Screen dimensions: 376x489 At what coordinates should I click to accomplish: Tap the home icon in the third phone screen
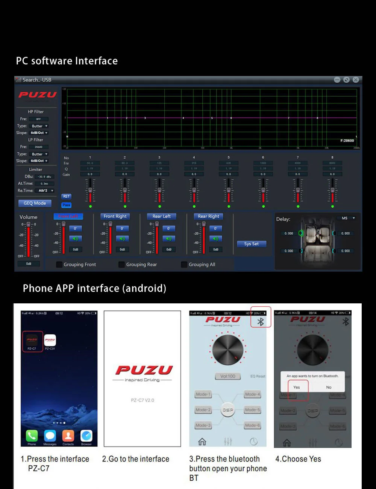tap(202, 442)
